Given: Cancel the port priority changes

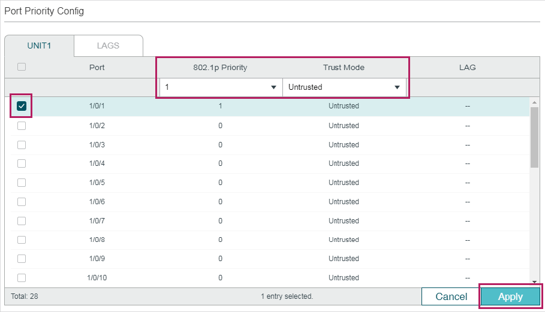Looking at the screenshot, I should [x=451, y=296].
